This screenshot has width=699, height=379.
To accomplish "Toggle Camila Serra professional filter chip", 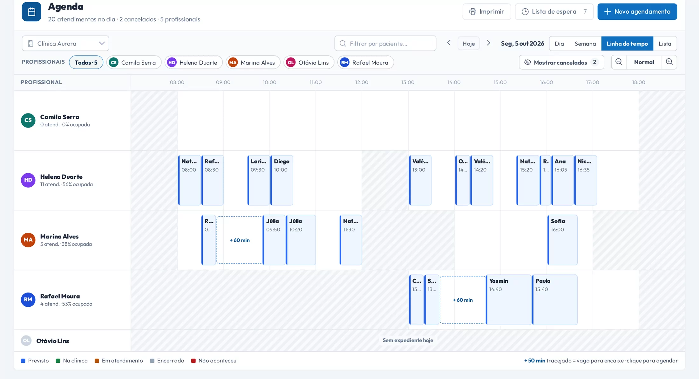I will pos(134,62).
